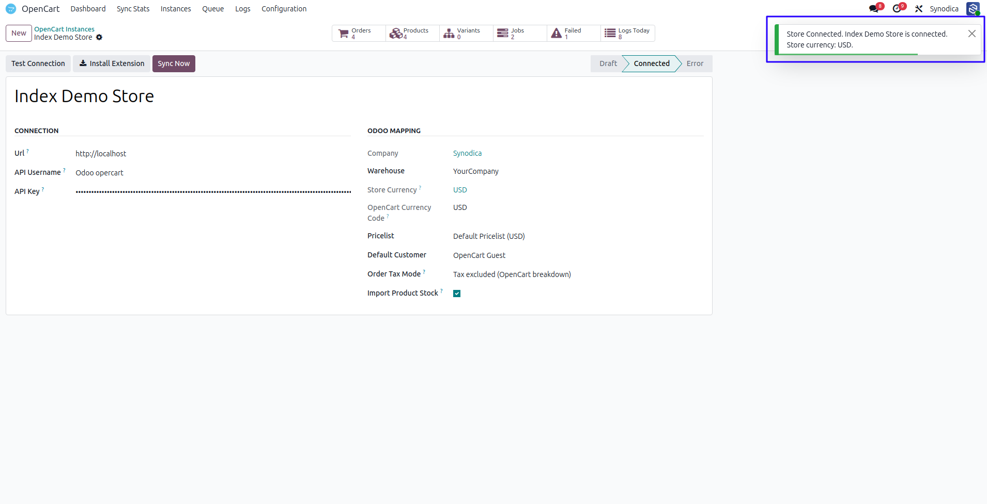Untick the Import Product Stock checkbox
The width and height of the screenshot is (987, 504).
point(457,294)
